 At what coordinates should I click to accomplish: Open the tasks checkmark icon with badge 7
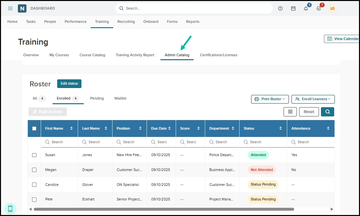[319, 9]
